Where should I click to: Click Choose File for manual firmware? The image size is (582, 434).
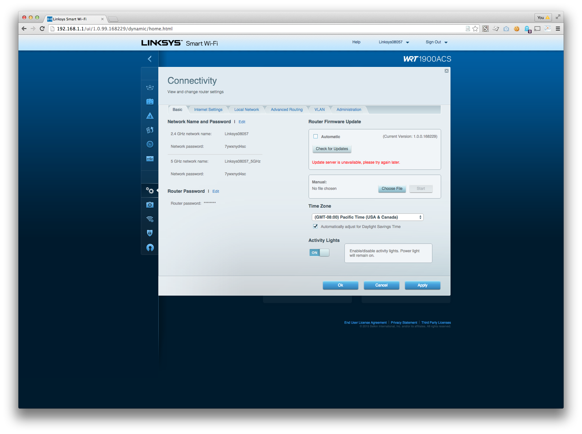click(x=392, y=189)
